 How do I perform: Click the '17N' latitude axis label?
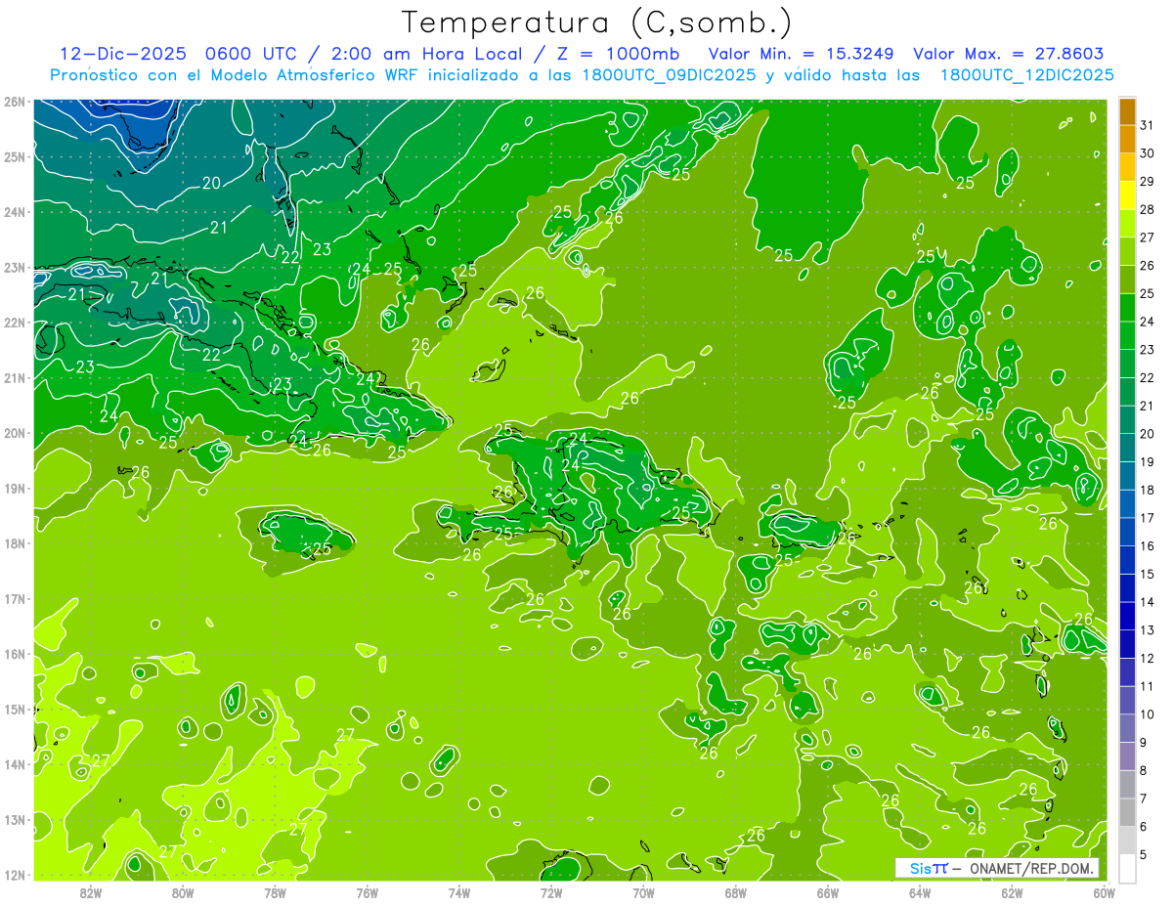point(15,599)
